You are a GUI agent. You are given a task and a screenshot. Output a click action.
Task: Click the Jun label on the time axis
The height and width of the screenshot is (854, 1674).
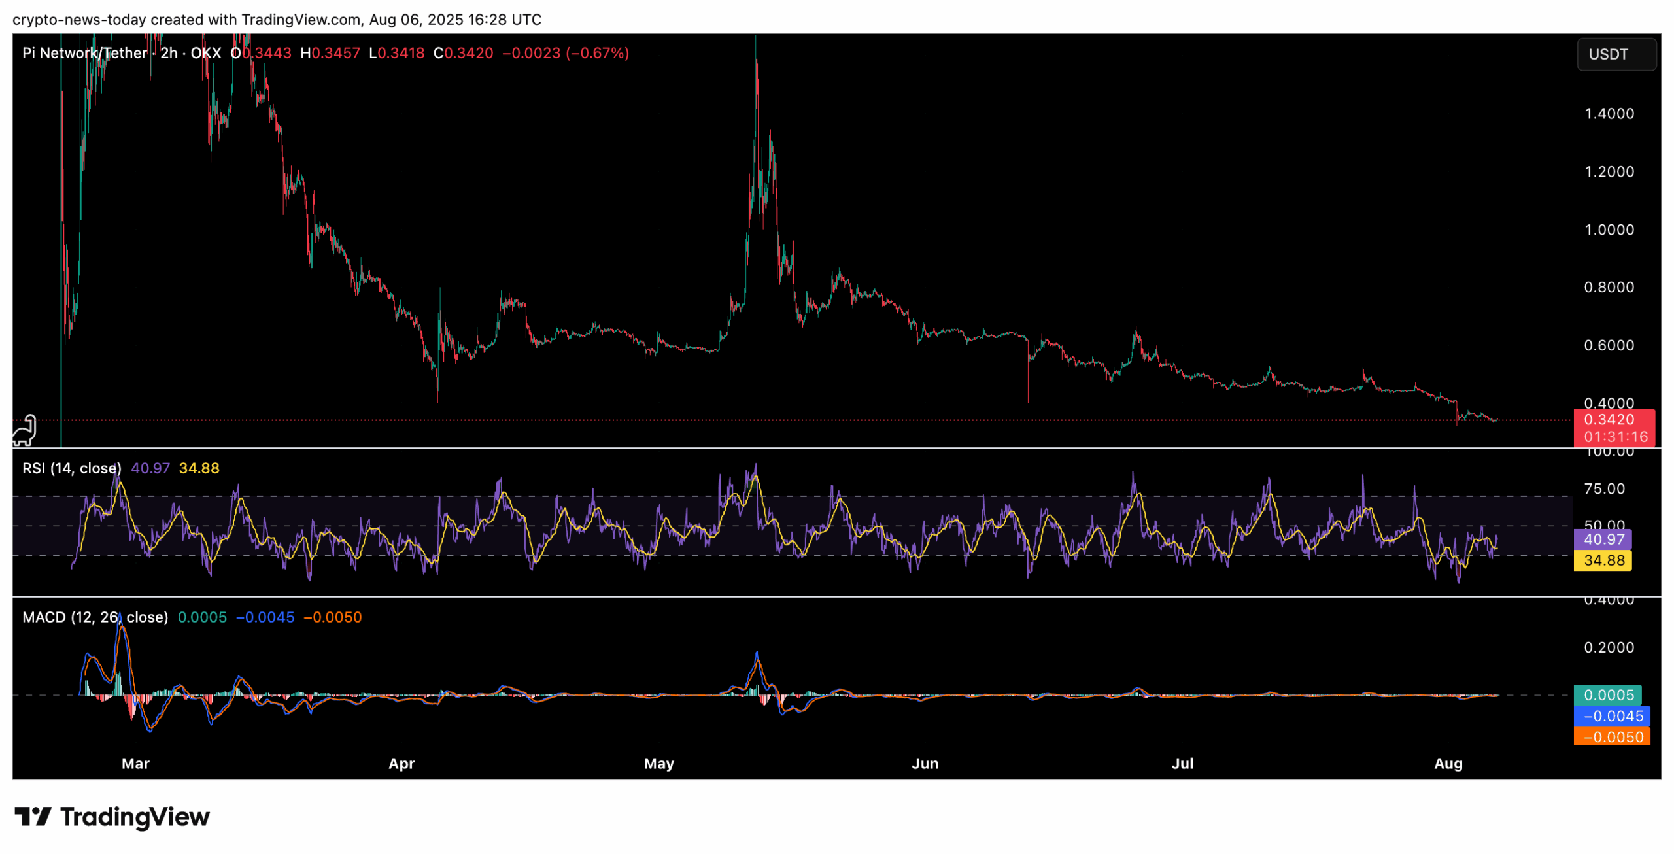click(x=925, y=764)
